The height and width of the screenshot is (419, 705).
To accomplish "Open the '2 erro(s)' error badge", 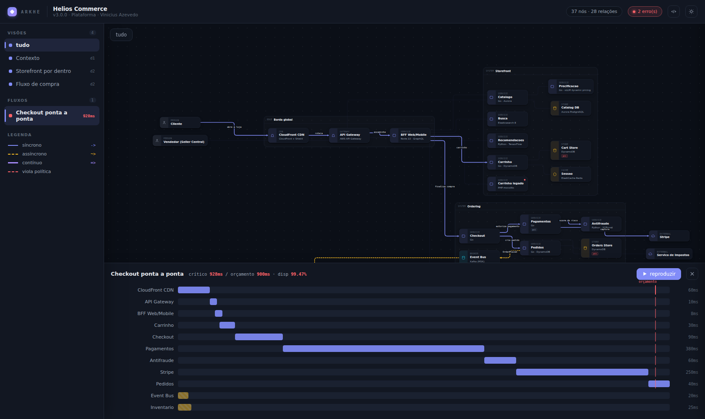I will point(645,12).
